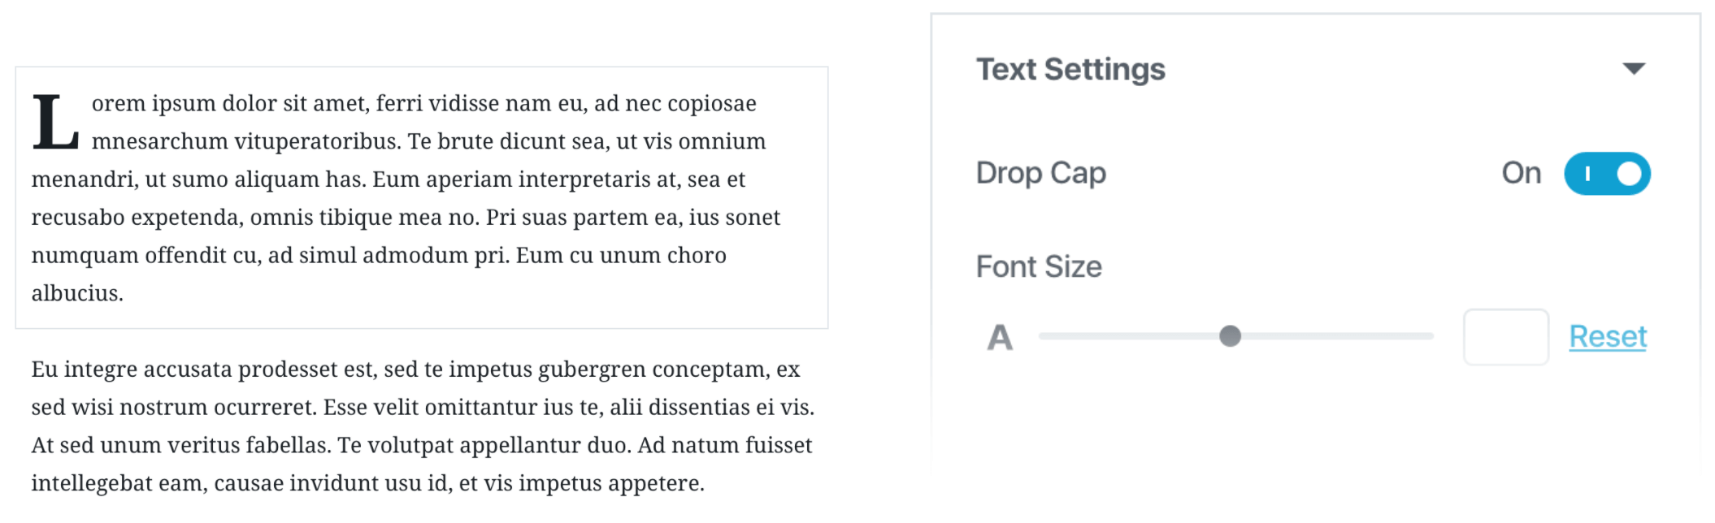
Task: Click inside the Font Size number field
Action: 1505,336
